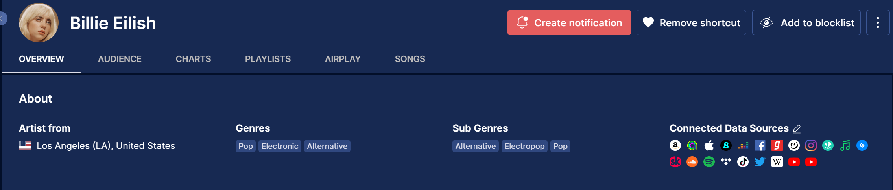Open the Spotify data source icon

709,162
